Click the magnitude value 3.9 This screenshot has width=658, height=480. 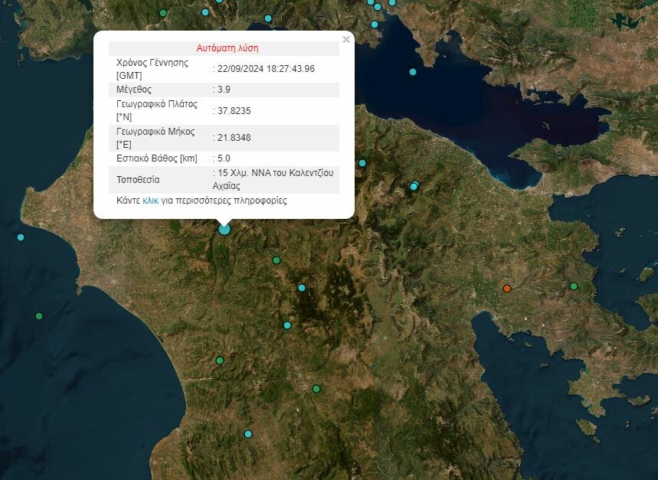(224, 90)
